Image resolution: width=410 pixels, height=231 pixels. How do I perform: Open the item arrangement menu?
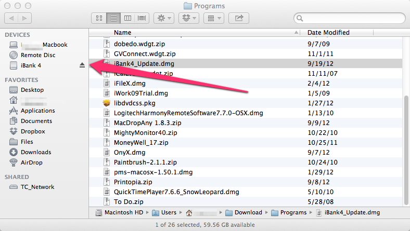point(214,18)
